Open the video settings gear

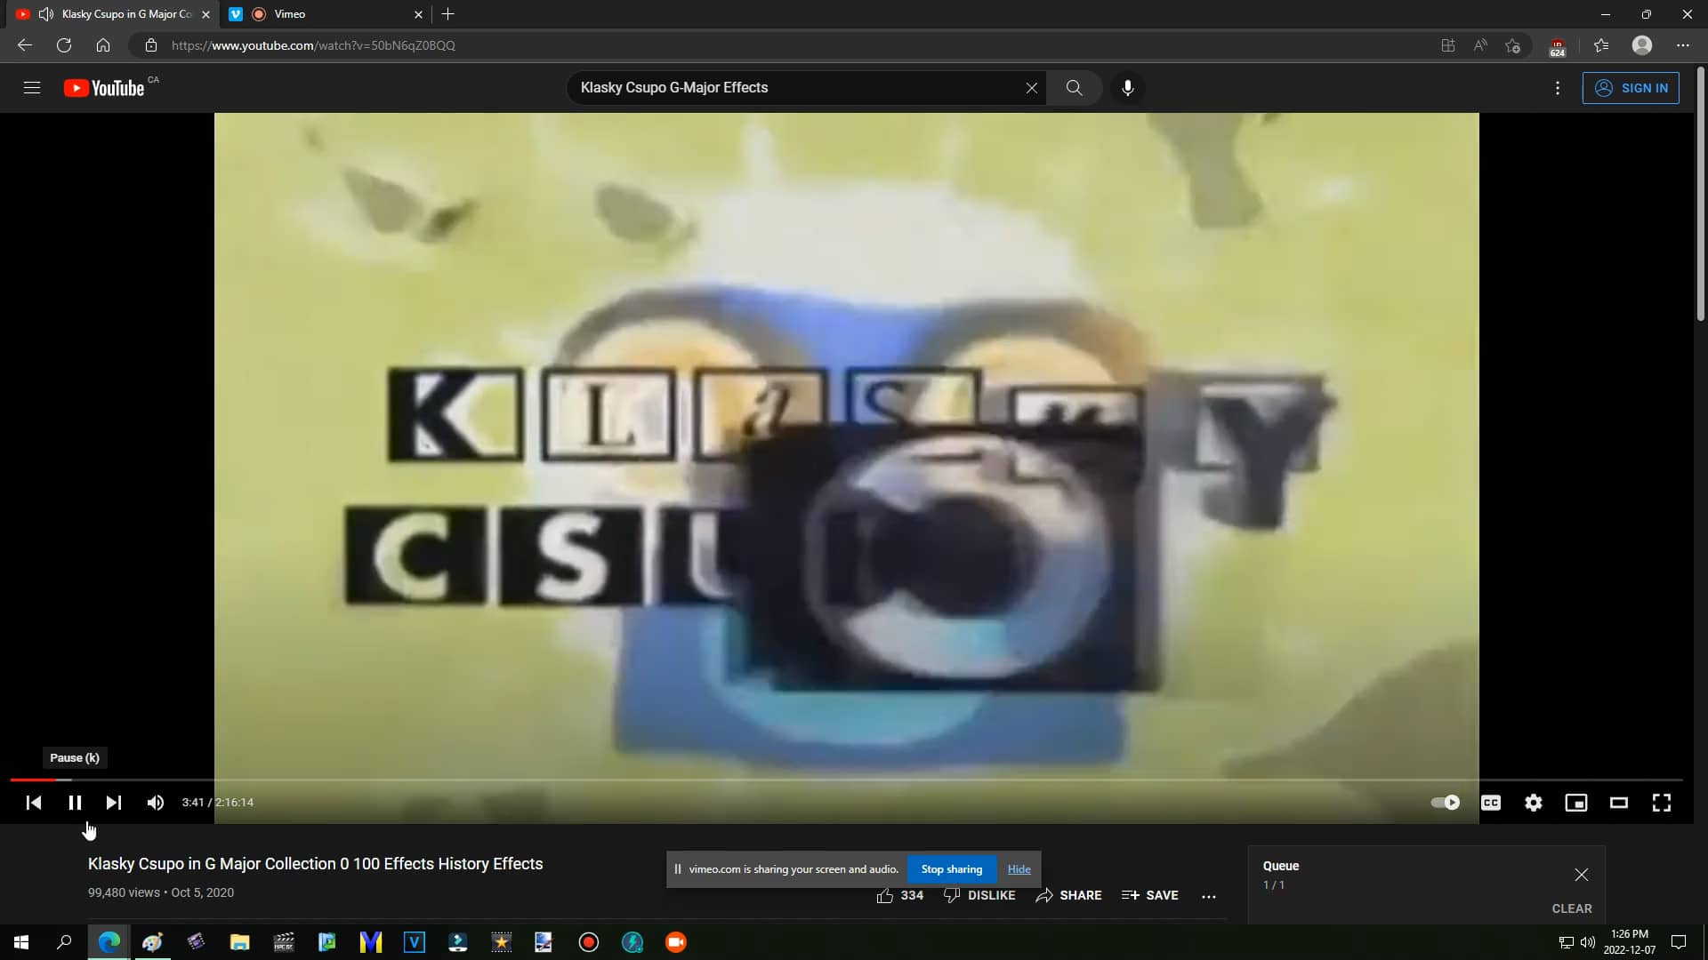[1533, 802]
